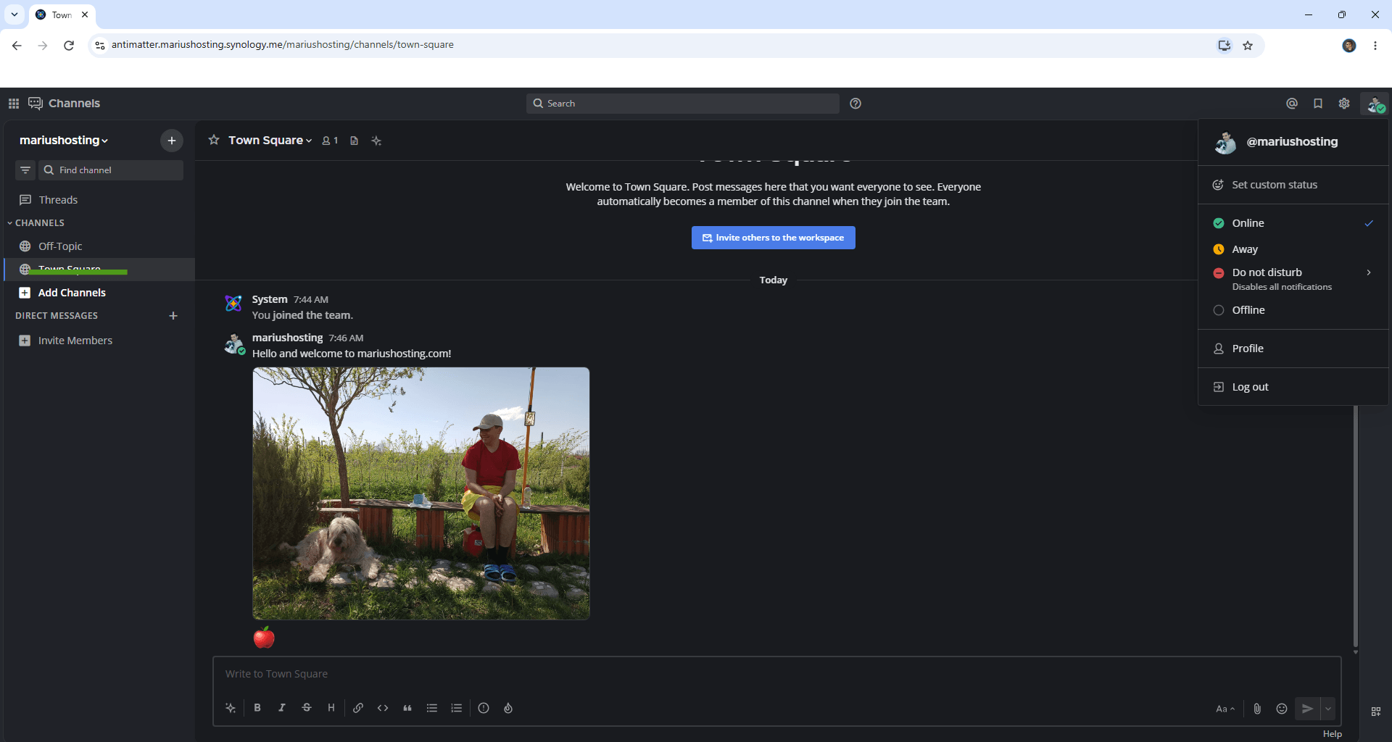The width and height of the screenshot is (1392, 742).
Task: Open the browser three-dot menu
Action: (x=1375, y=46)
